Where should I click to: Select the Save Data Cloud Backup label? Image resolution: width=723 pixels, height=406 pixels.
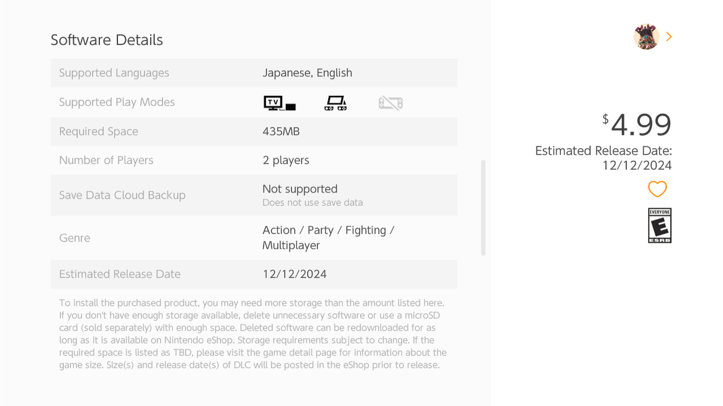point(122,195)
